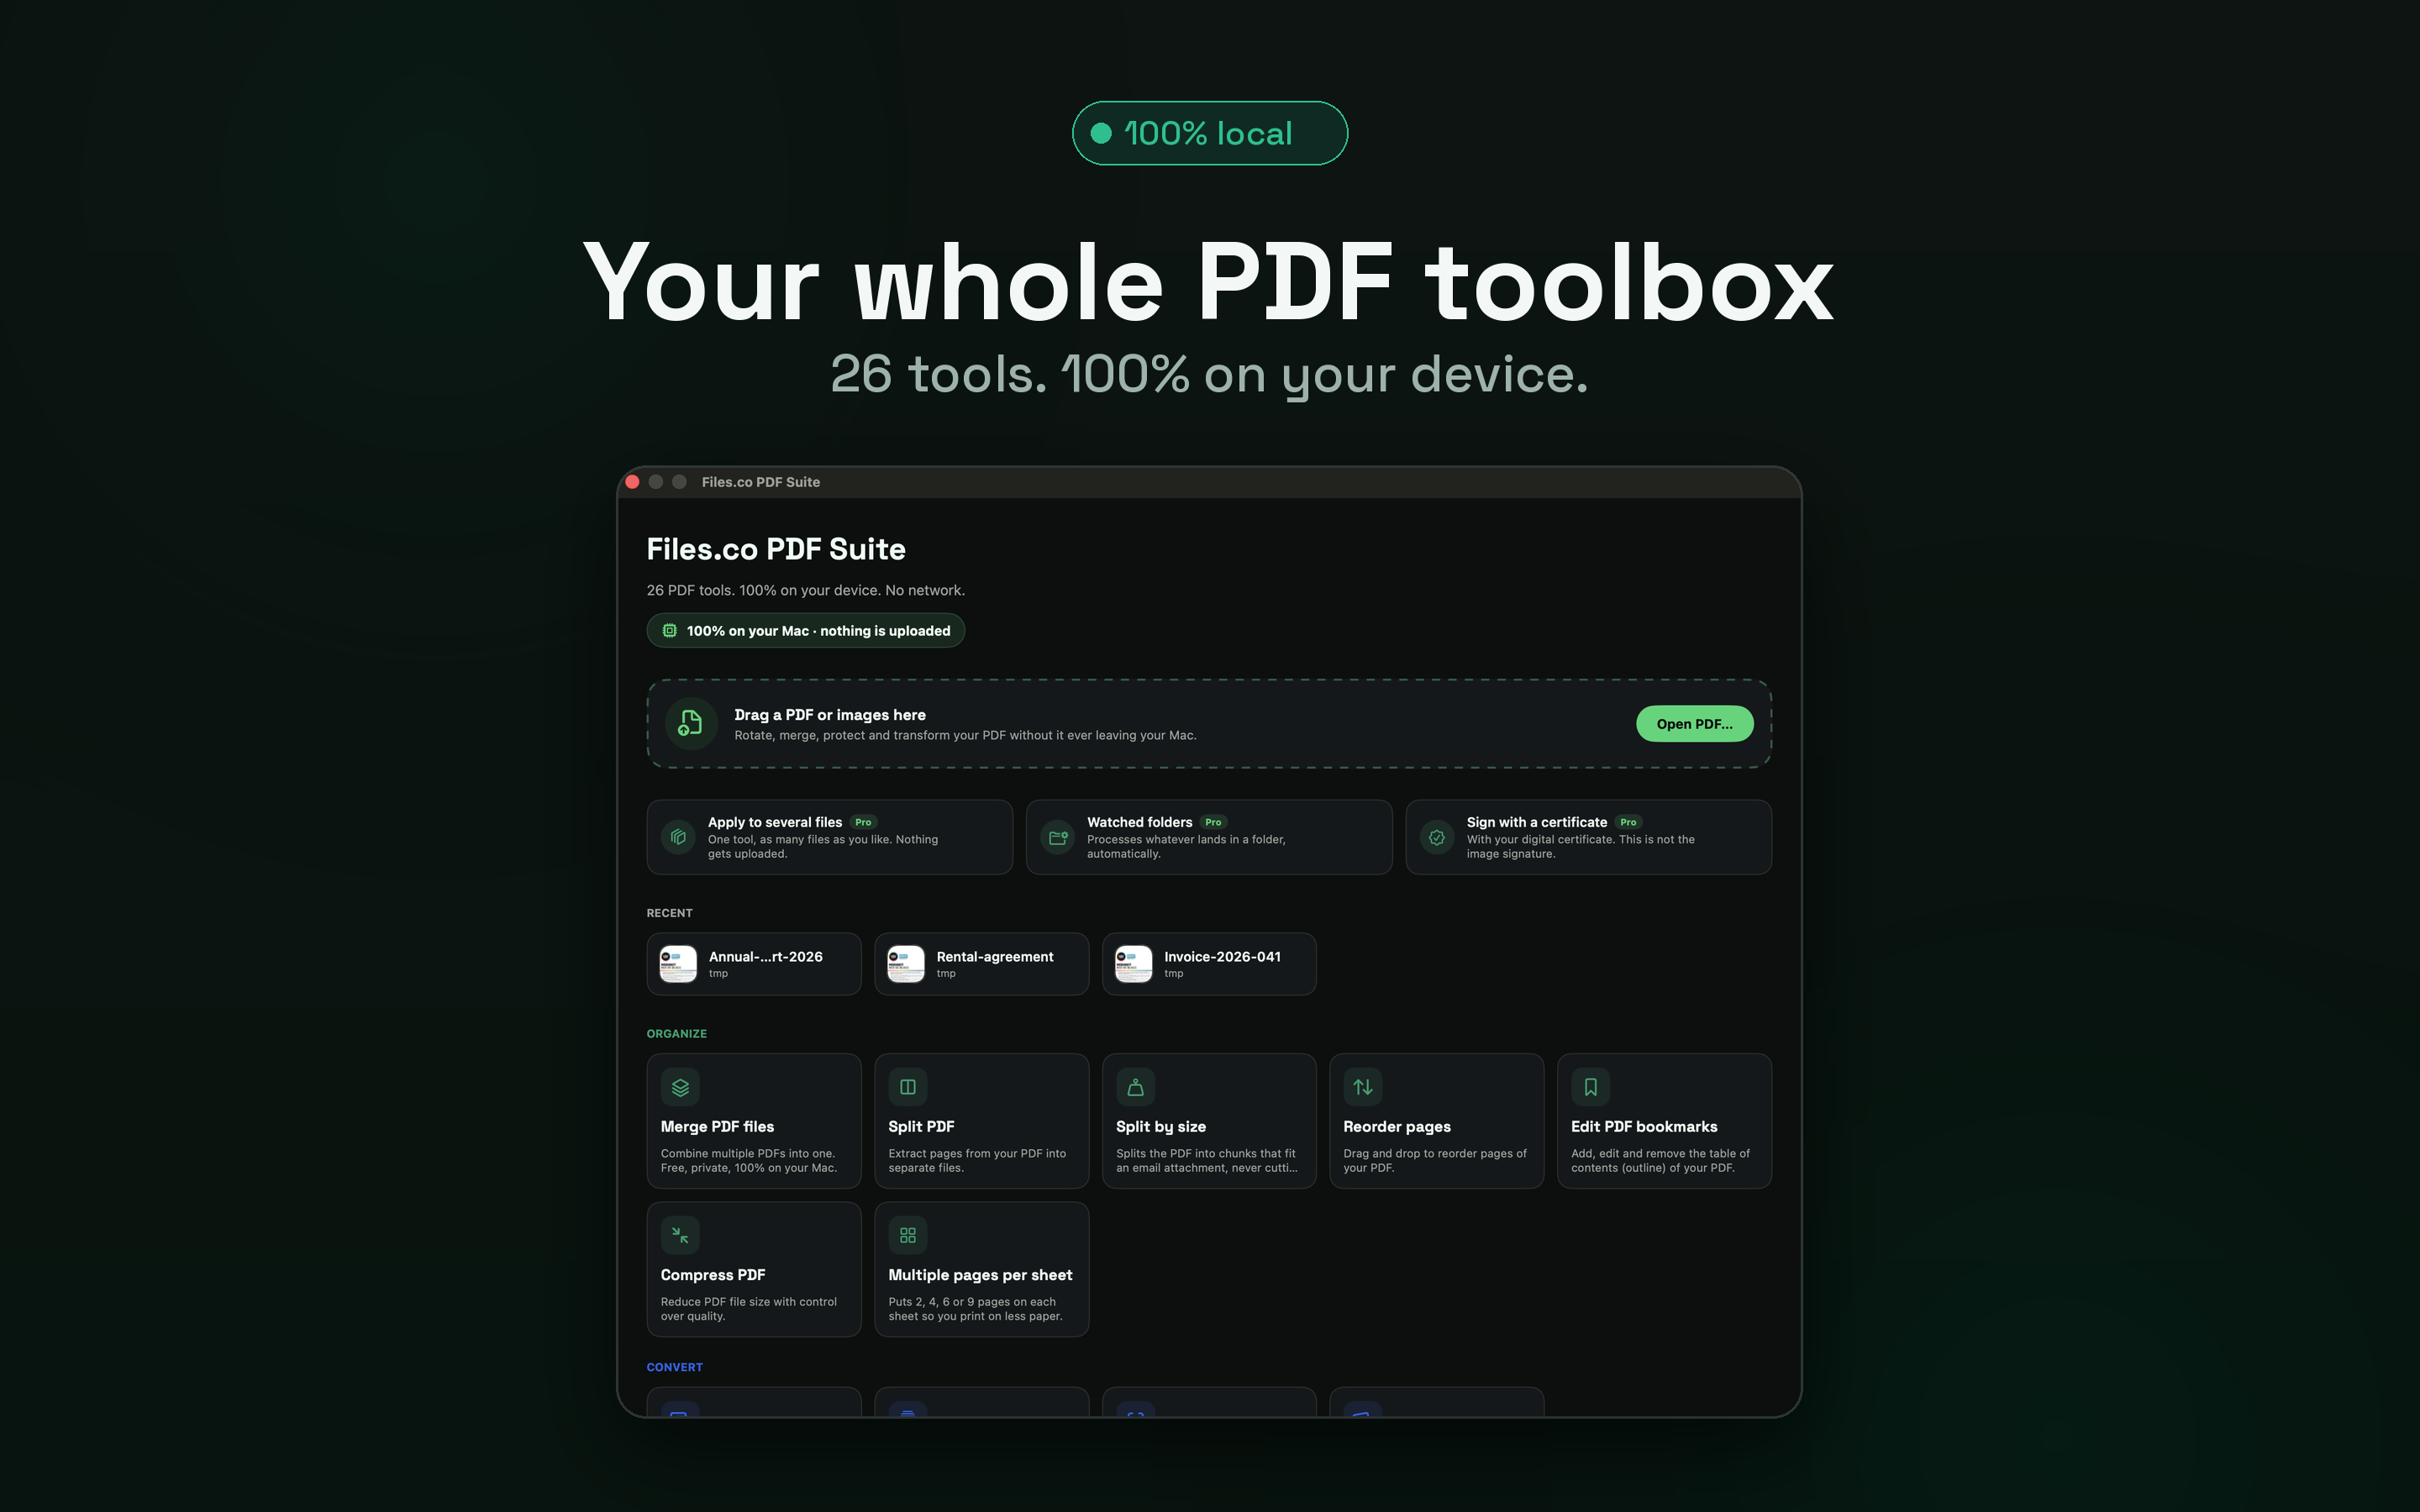Click the Sign with a certificate badge icon
This screenshot has width=2420, height=1512.
(x=1437, y=837)
